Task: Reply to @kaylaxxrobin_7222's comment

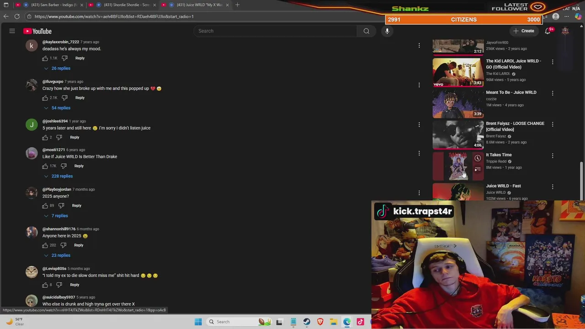Action: [x=80, y=58]
